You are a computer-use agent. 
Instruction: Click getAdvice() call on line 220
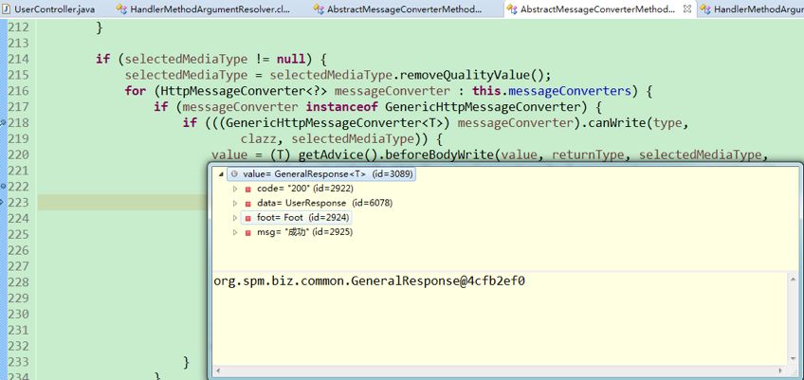click(x=338, y=154)
